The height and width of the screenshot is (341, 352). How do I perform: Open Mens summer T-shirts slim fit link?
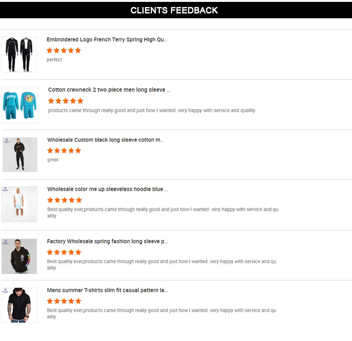[x=107, y=290]
